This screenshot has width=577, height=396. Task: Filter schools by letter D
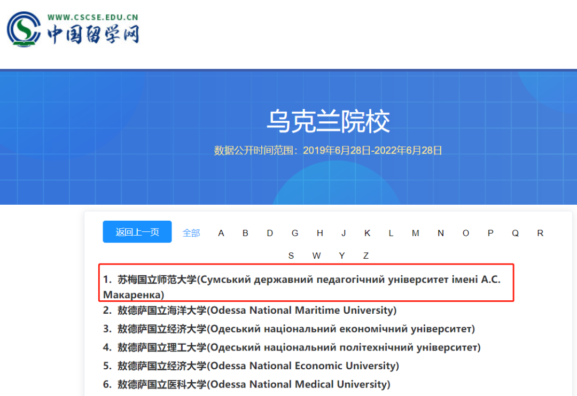(270, 233)
